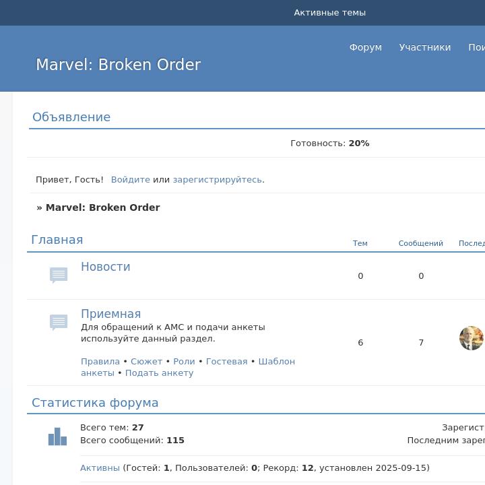Click the forum statistics bar chart icon

pos(57,437)
